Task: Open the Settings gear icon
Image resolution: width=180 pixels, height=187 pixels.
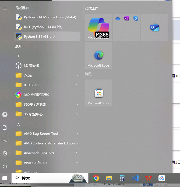Action: point(5,153)
